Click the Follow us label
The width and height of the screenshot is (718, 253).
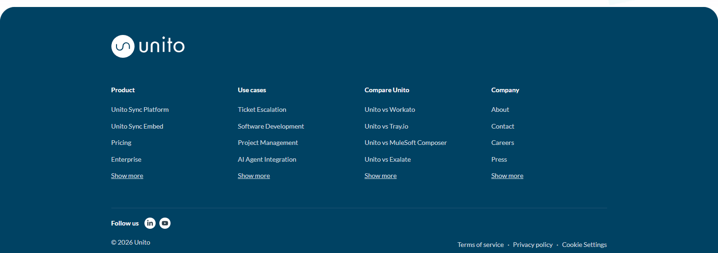click(125, 223)
